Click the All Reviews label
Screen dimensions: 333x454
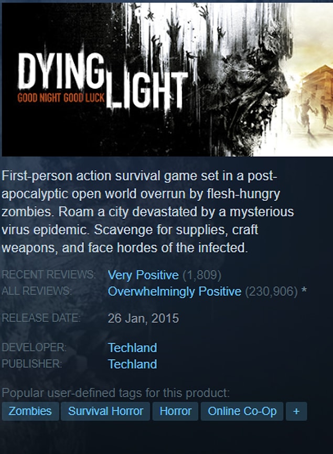click(x=37, y=291)
